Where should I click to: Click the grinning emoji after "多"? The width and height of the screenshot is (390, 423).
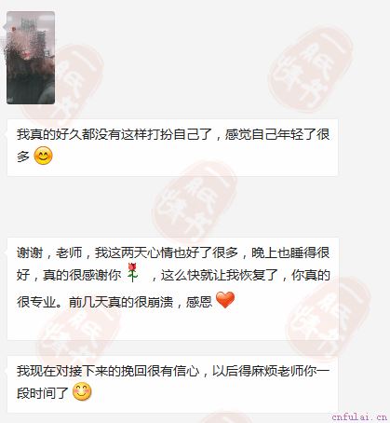coord(43,156)
